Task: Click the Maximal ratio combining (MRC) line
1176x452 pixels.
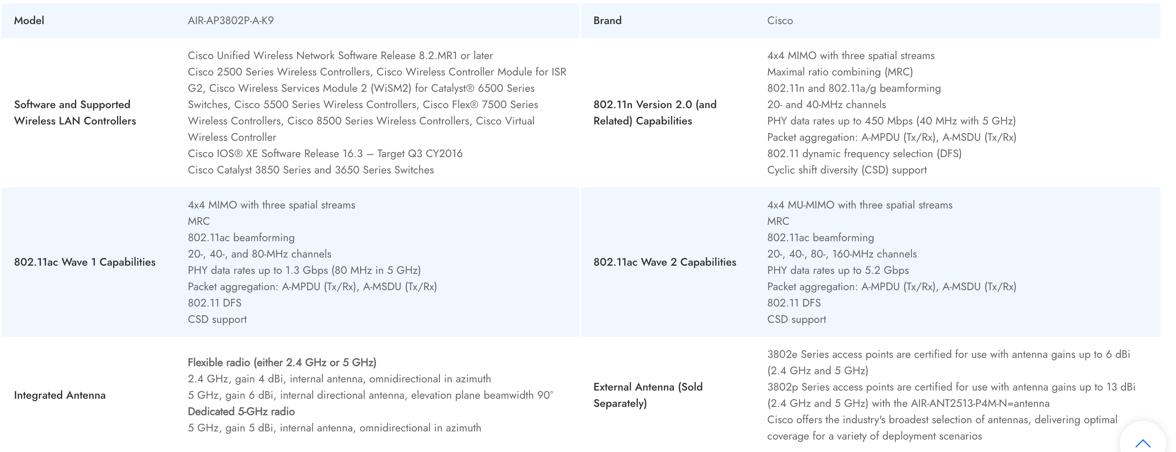Action: 840,72
